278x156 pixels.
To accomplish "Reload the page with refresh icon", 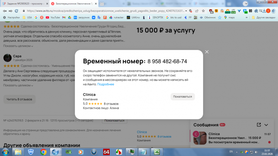I will point(17,11).
